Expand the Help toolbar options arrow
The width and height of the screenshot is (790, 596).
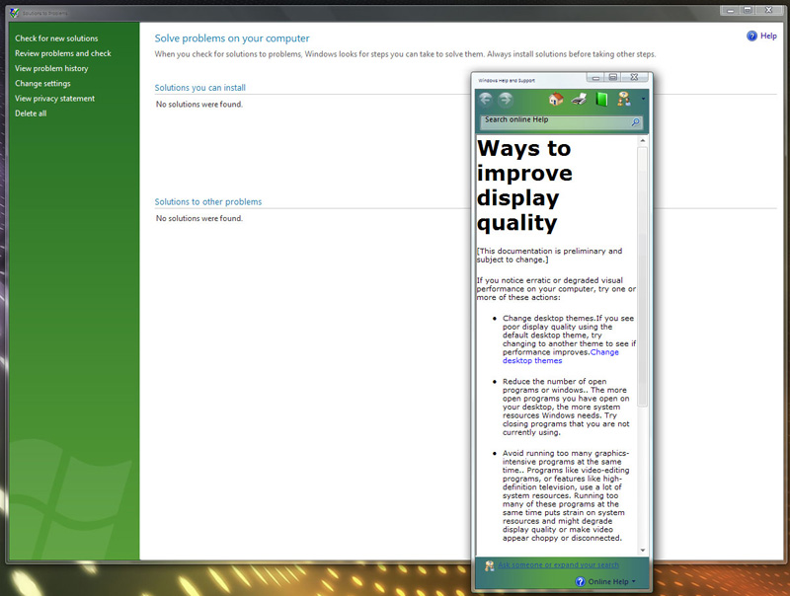(x=644, y=99)
